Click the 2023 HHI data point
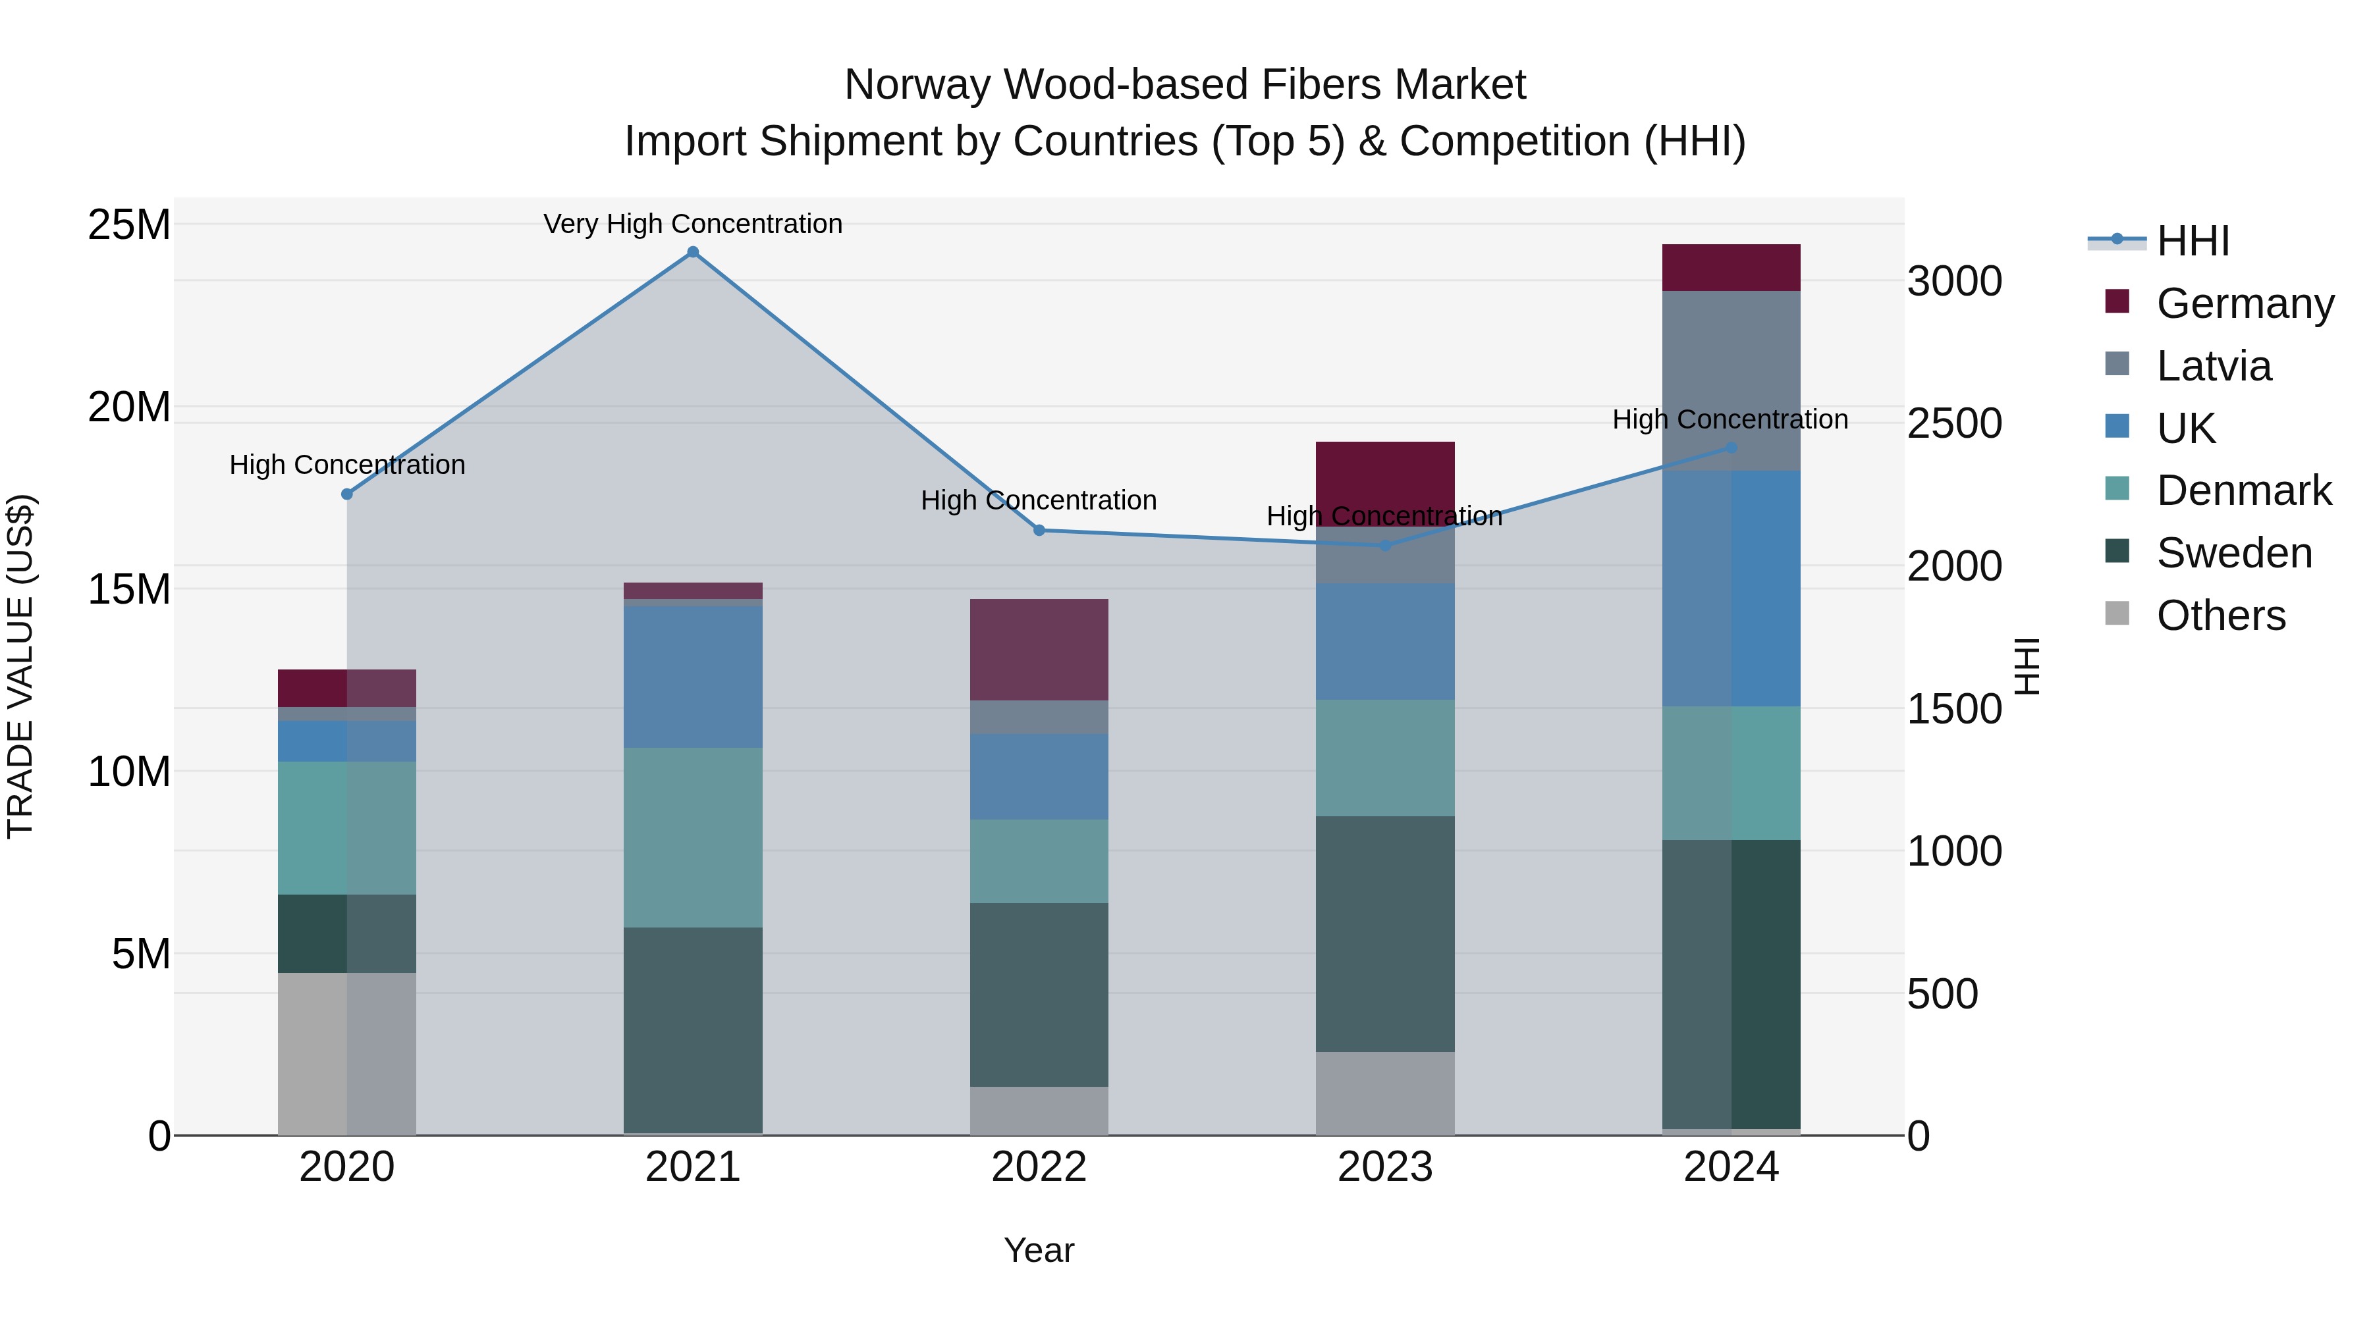The width and height of the screenshot is (2371, 1333). tap(1385, 546)
